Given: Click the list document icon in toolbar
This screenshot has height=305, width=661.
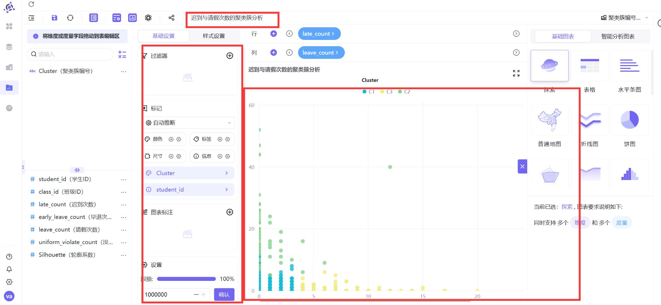Looking at the screenshot, I should point(94,18).
